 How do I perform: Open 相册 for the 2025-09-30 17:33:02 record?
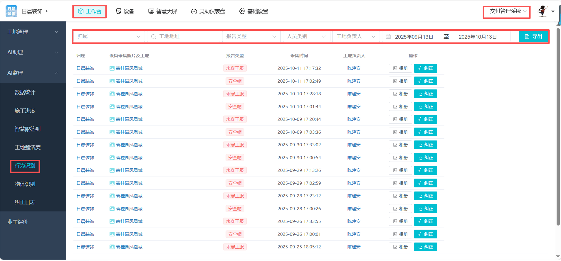coord(400,145)
